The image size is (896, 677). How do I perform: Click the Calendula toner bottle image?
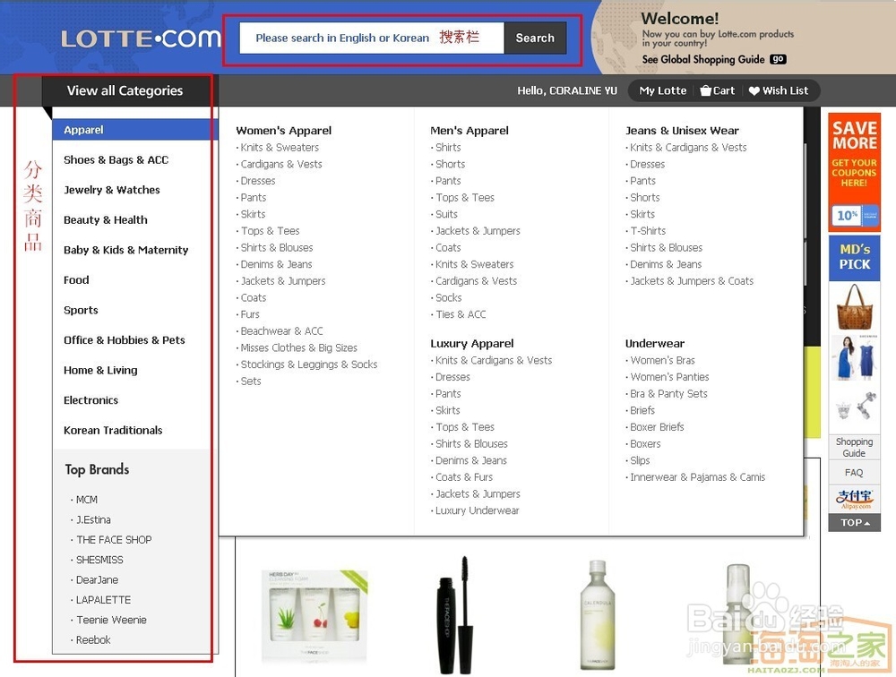(x=598, y=614)
